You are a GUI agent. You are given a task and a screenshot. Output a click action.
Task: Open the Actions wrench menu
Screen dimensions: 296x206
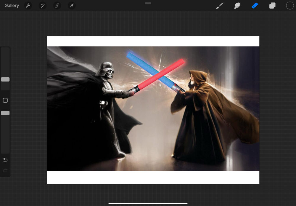[x=28, y=5]
